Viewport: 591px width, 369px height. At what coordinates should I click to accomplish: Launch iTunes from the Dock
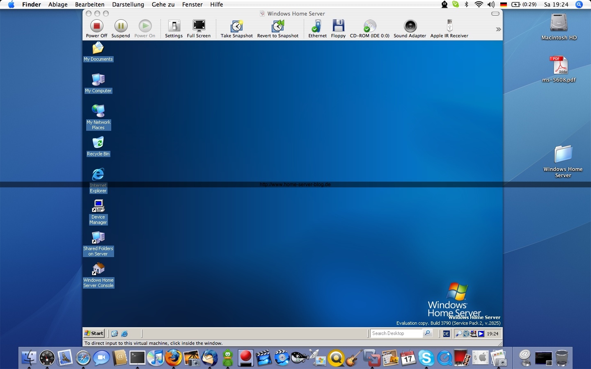point(155,358)
